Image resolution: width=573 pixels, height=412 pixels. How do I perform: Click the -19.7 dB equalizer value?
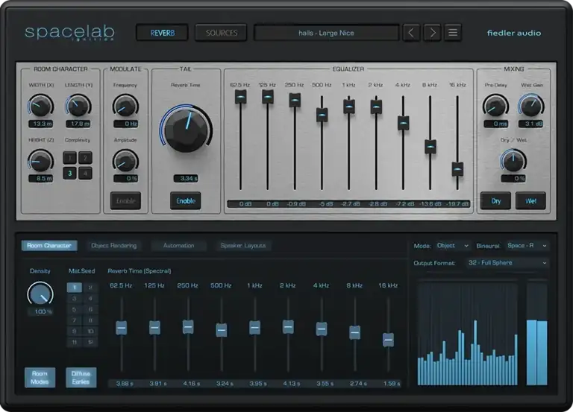click(457, 203)
